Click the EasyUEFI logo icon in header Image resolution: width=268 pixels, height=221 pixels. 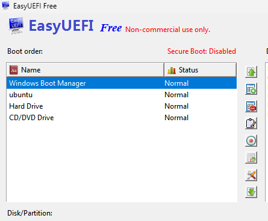pyautogui.click(x=16, y=26)
